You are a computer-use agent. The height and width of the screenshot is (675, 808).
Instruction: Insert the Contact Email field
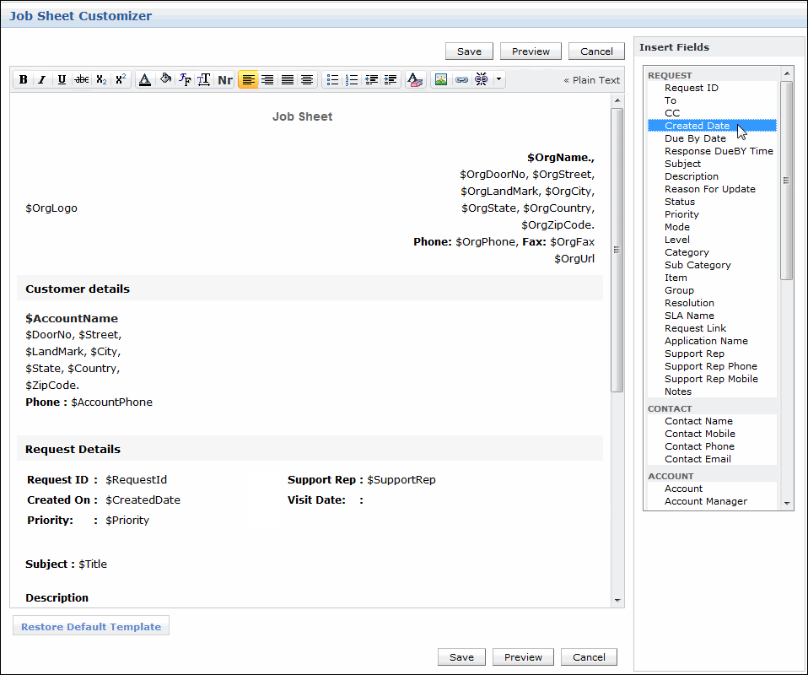(698, 459)
